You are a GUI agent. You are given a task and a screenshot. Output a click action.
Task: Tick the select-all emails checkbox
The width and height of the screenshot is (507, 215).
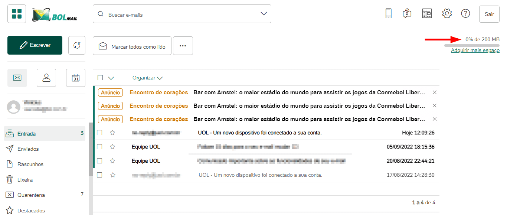(x=100, y=78)
